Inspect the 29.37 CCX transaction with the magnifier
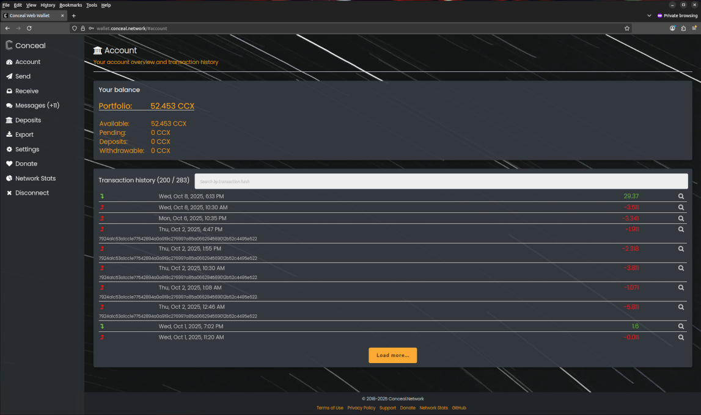 click(x=681, y=196)
